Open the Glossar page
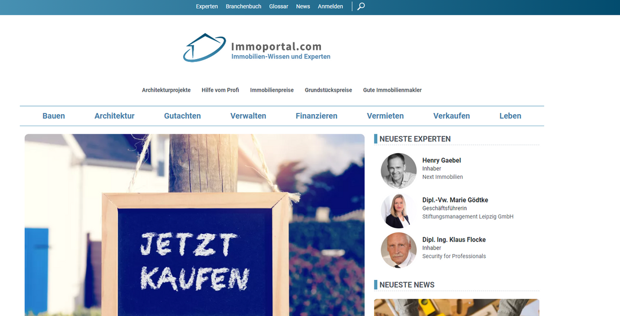Viewport: 620px width, 316px height. click(278, 6)
